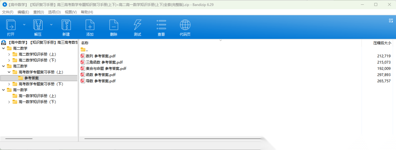Image resolution: width=396 pixels, height=150 pixels.
Task: Toggle the view layout icon at top right
Action: click(x=390, y=20)
